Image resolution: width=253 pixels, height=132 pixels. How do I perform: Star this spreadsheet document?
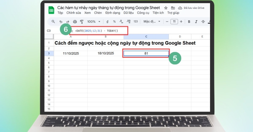pyautogui.click(x=166, y=8)
